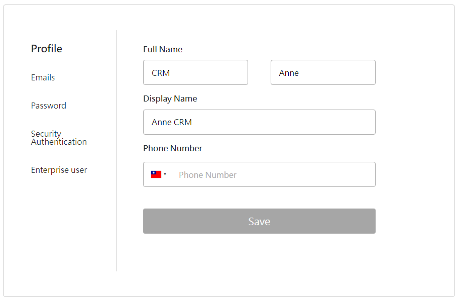The image size is (458, 301).
Task: Open the Enterprise user section
Action: 59,170
